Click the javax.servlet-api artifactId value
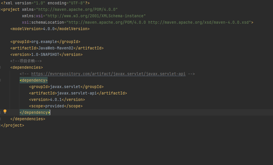Image resolution: width=273 pixels, height=165 pixels. click(x=77, y=93)
